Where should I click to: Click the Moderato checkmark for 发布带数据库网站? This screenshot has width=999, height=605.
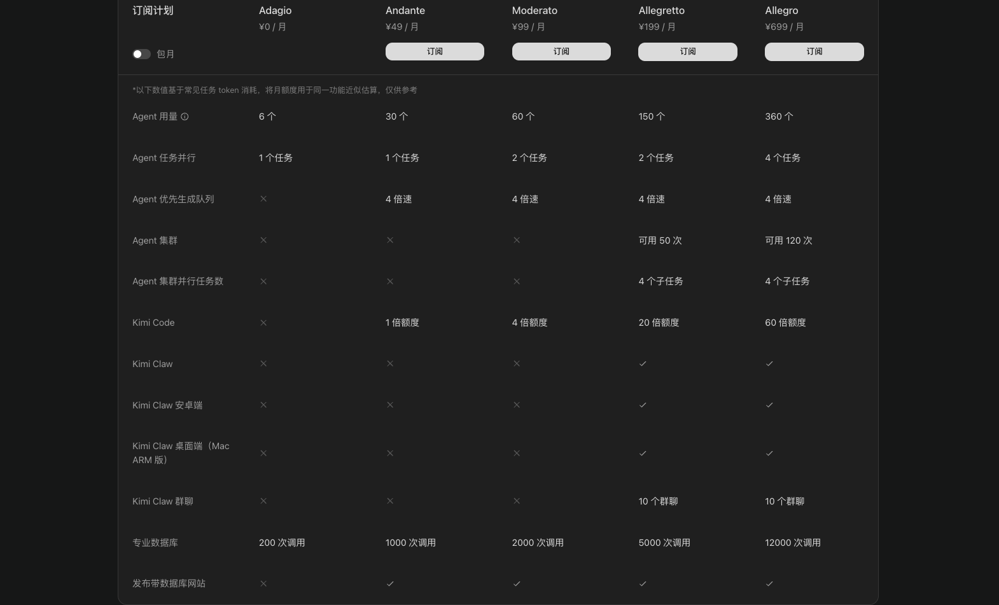(517, 583)
